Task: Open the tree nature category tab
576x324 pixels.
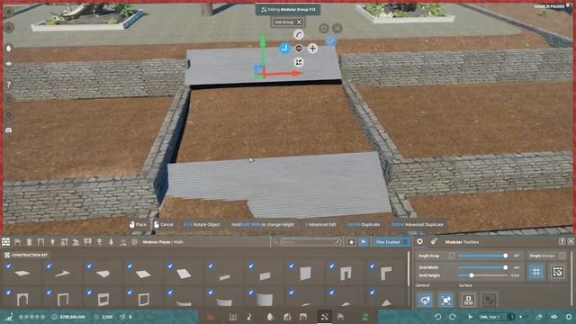Action: (111, 242)
